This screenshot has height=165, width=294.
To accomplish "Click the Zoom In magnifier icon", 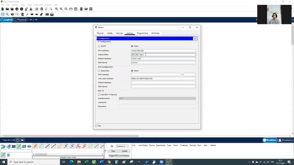I will [57, 9].
